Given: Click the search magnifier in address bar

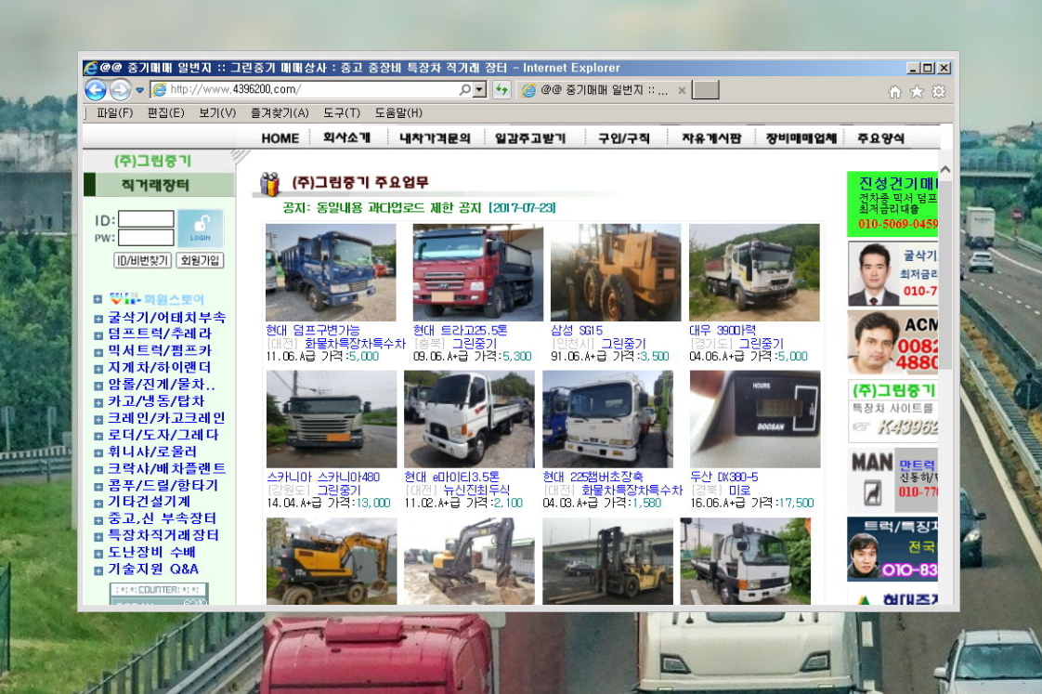Looking at the screenshot, I should (x=465, y=89).
